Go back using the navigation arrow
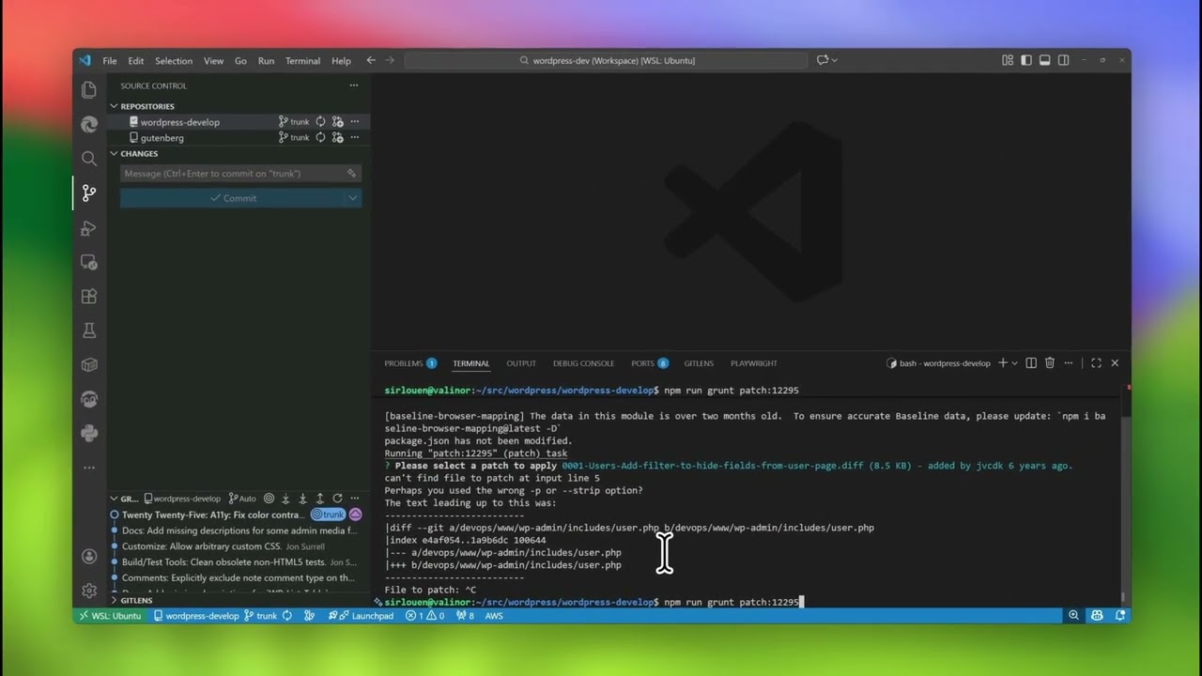 (x=371, y=60)
